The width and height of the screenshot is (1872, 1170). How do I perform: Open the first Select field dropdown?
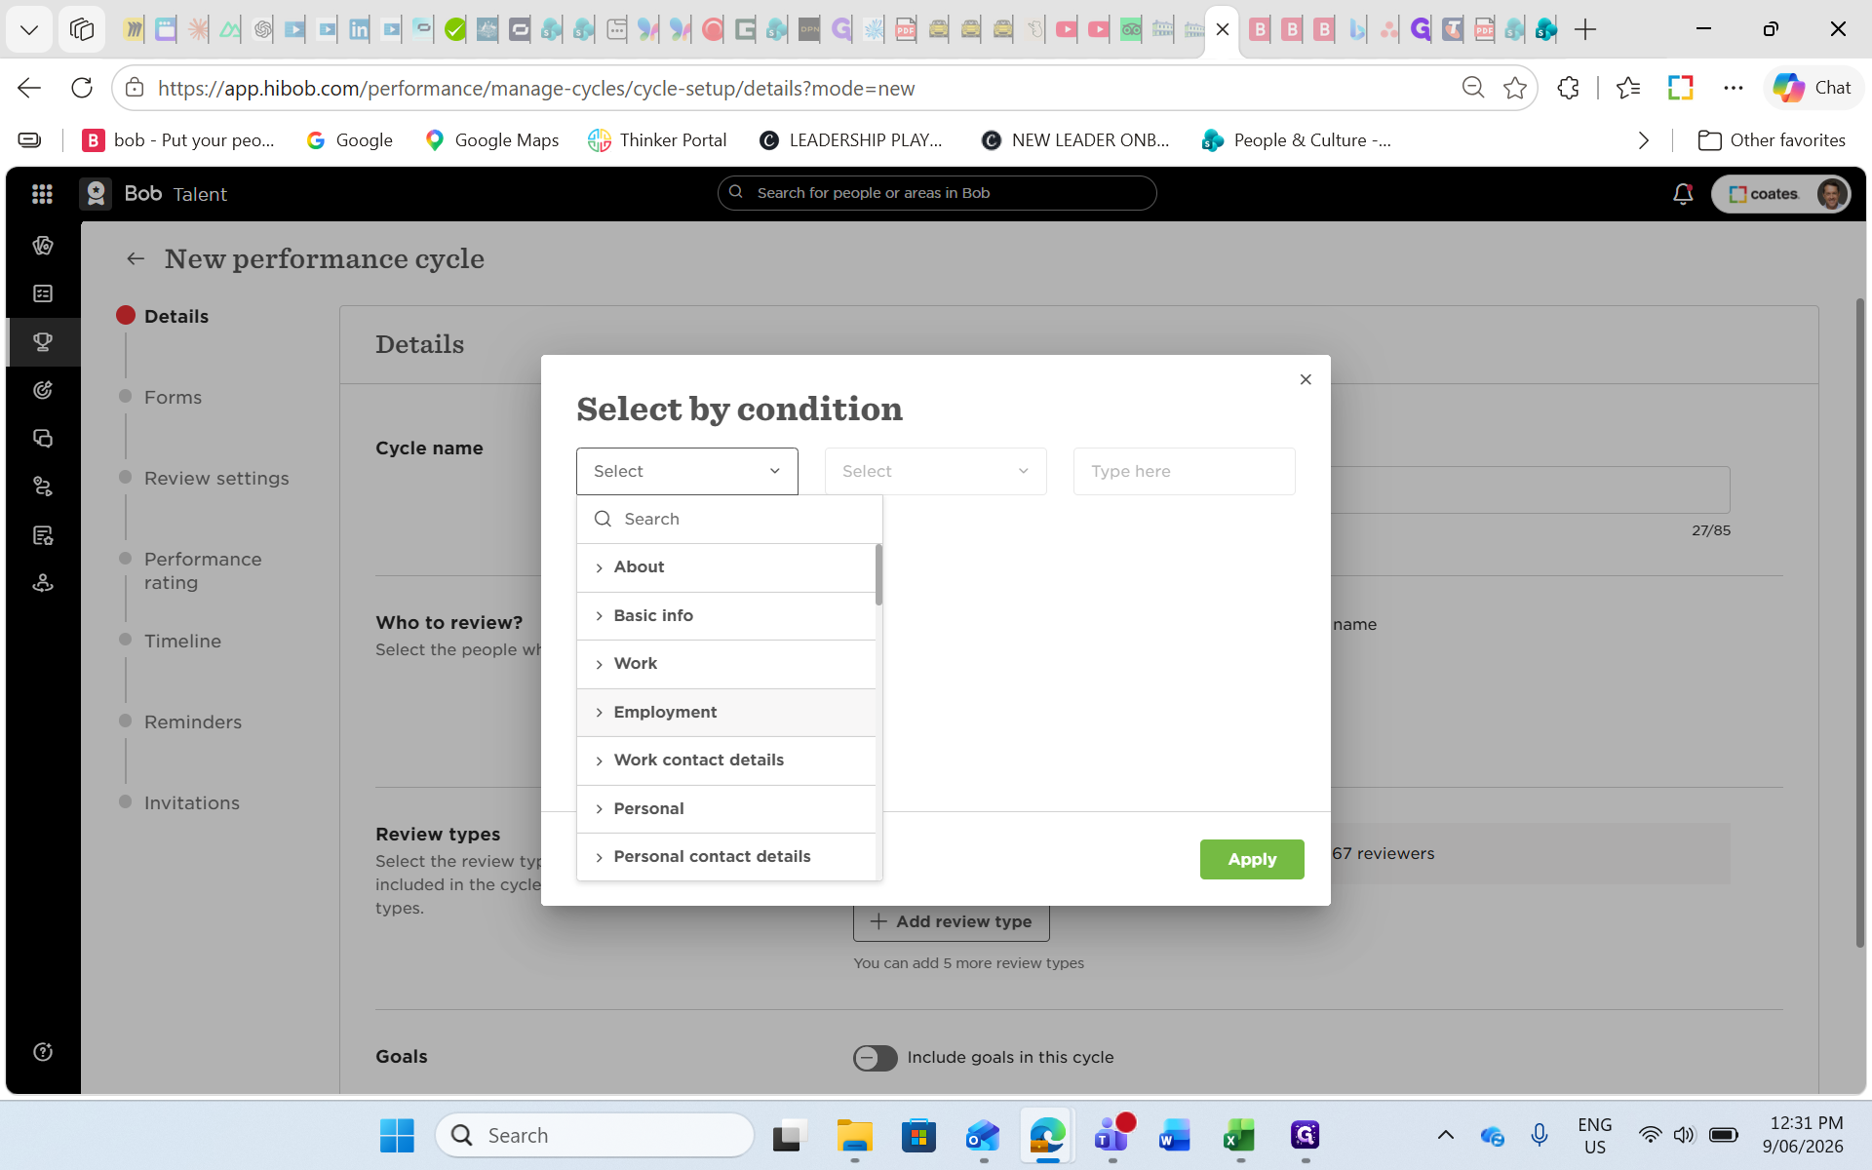coord(686,472)
